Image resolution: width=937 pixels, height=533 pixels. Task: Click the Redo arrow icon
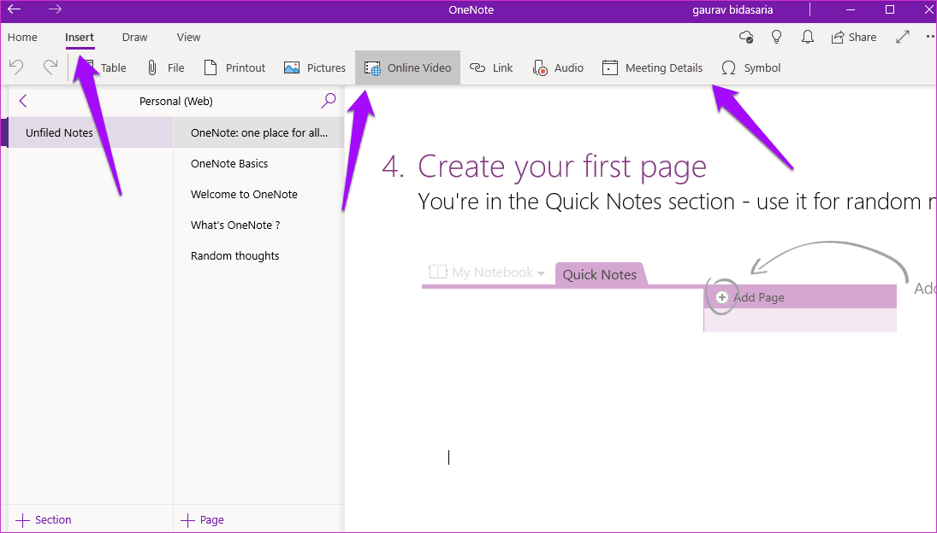(x=50, y=67)
